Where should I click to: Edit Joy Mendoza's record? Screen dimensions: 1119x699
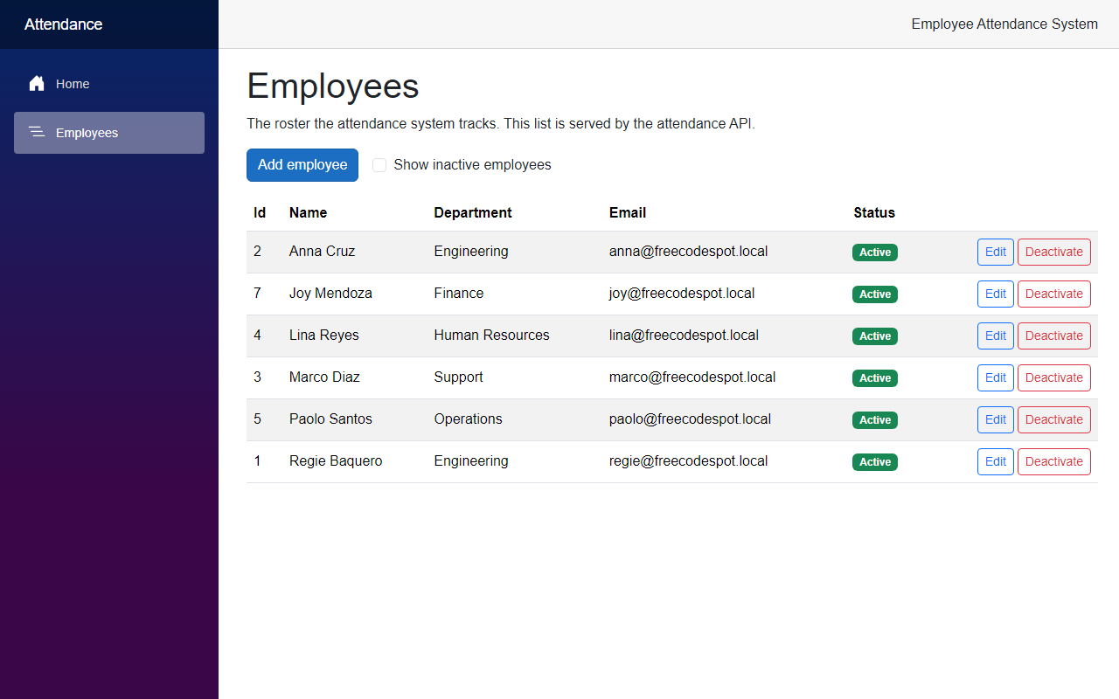coord(996,294)
